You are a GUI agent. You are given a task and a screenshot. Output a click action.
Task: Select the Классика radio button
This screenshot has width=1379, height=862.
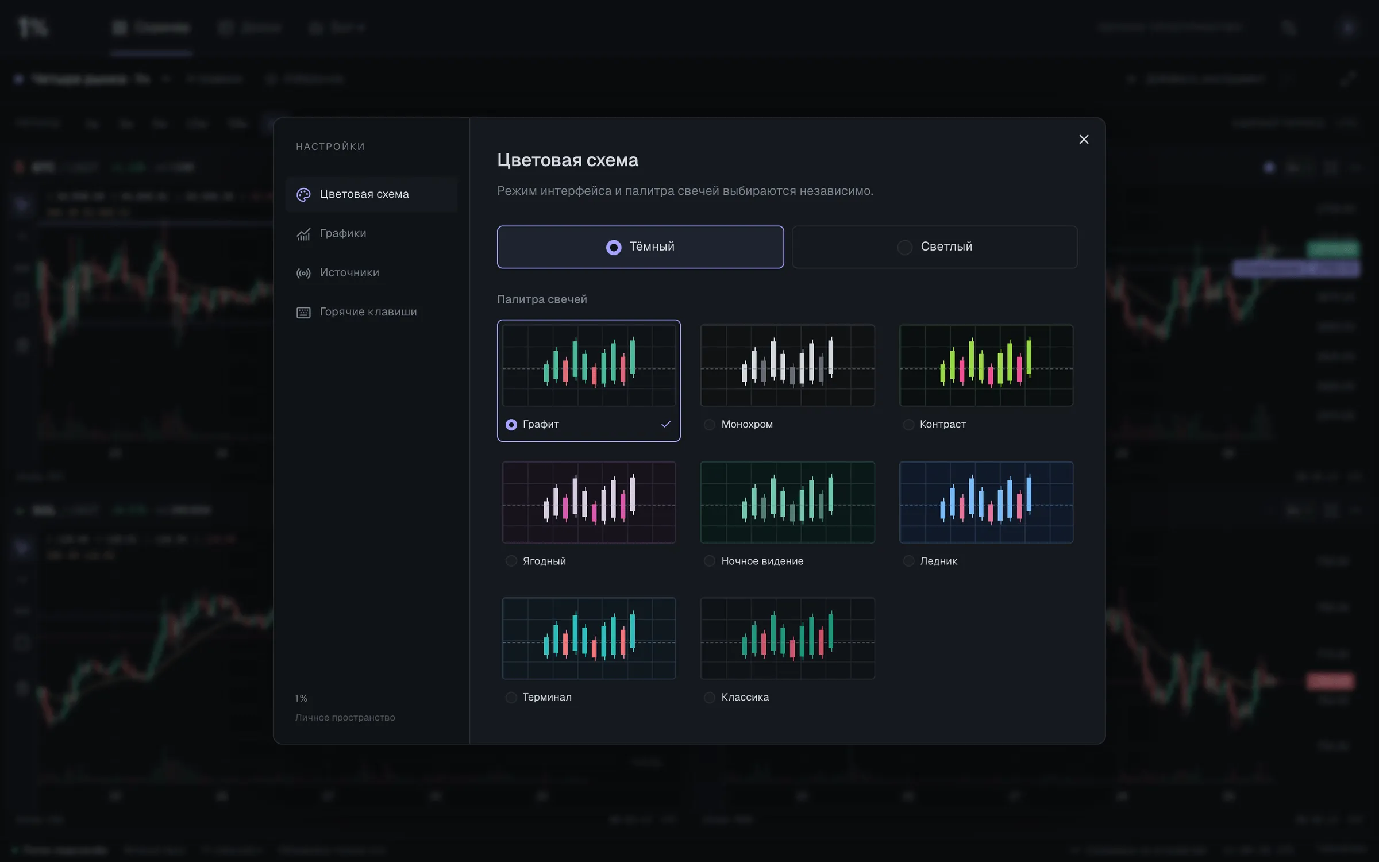point(710,697)
